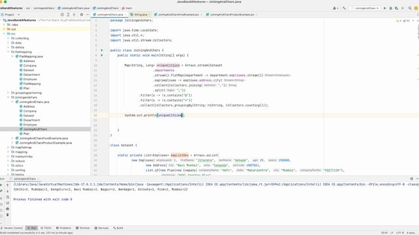Image resolution: width=419 pixels, height=235 pixels.
Task: Rerun program with Run panel green arrow
Action: 1,185
